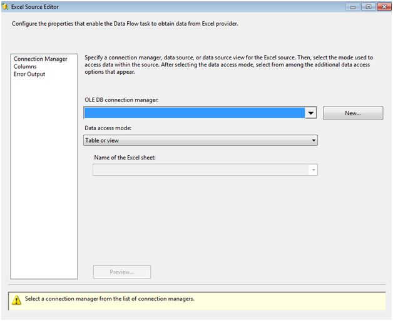Expand the OLE DB connection manager dropdown arrow
This screenshot has height=321, width=393.
click(311, 113)
